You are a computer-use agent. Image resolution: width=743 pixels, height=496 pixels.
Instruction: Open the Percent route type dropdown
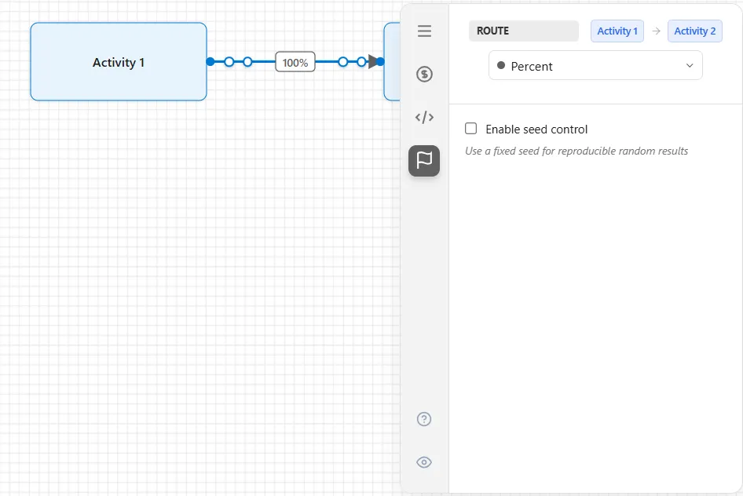tap(595, 66)
